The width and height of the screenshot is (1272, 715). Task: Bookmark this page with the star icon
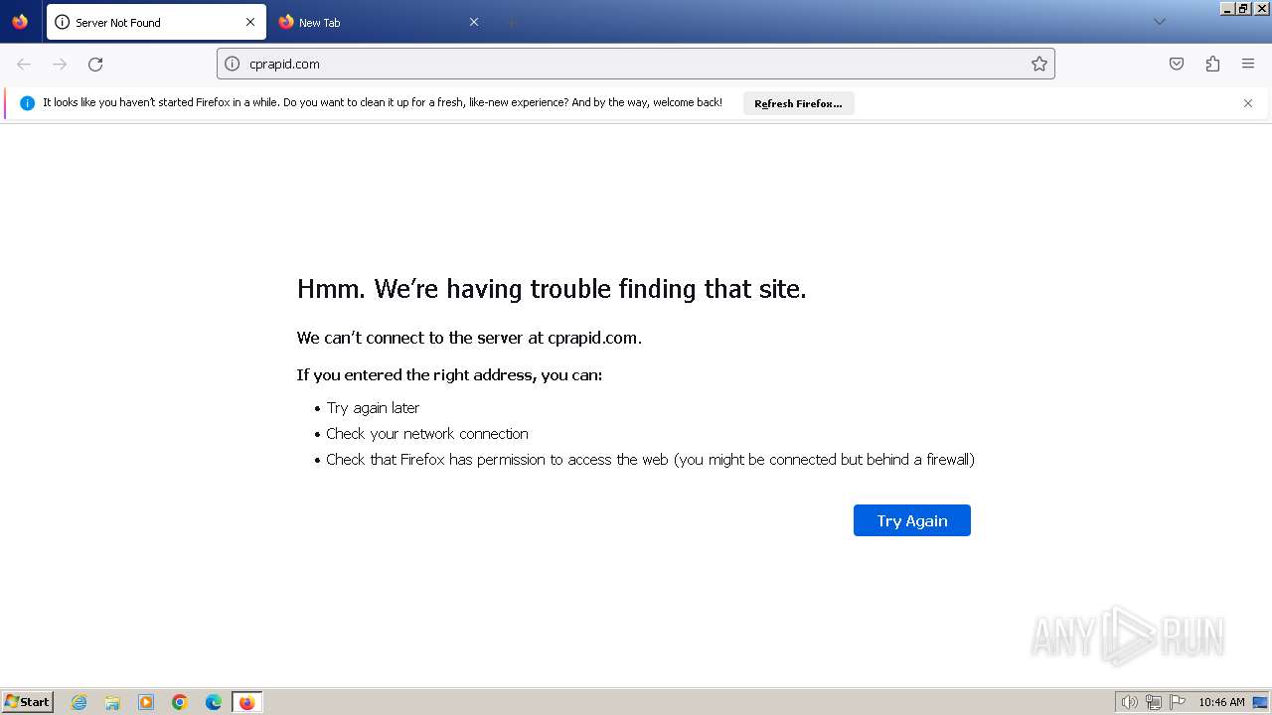pos(1039,64)
